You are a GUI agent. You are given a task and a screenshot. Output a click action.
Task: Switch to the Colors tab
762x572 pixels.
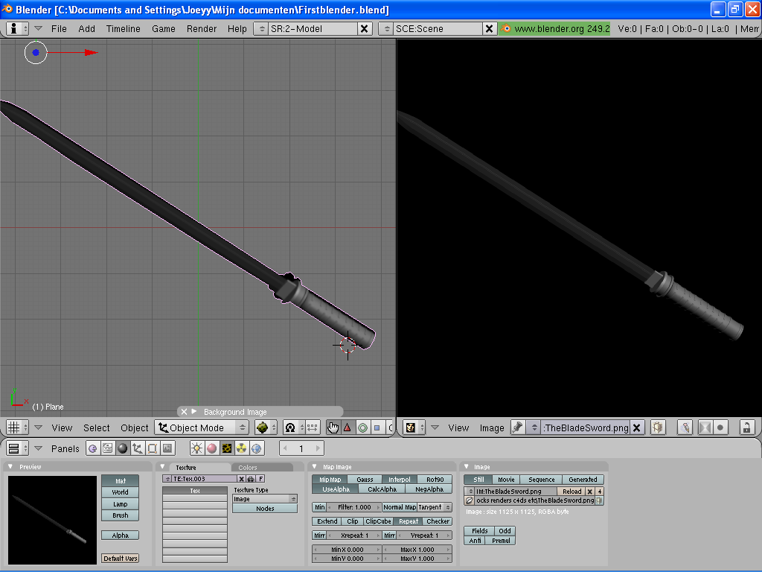coord(248,468)
